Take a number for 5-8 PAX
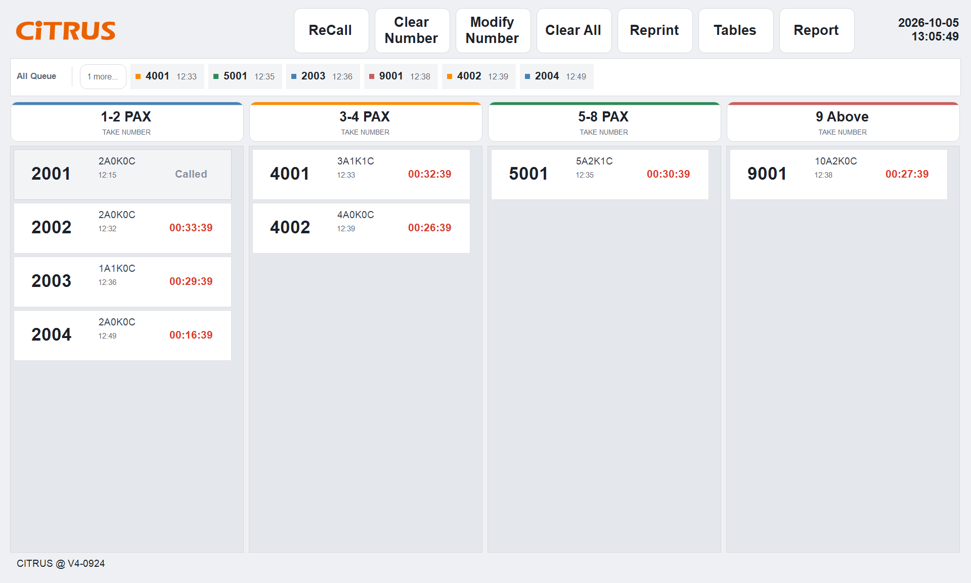 click(604, 122)
